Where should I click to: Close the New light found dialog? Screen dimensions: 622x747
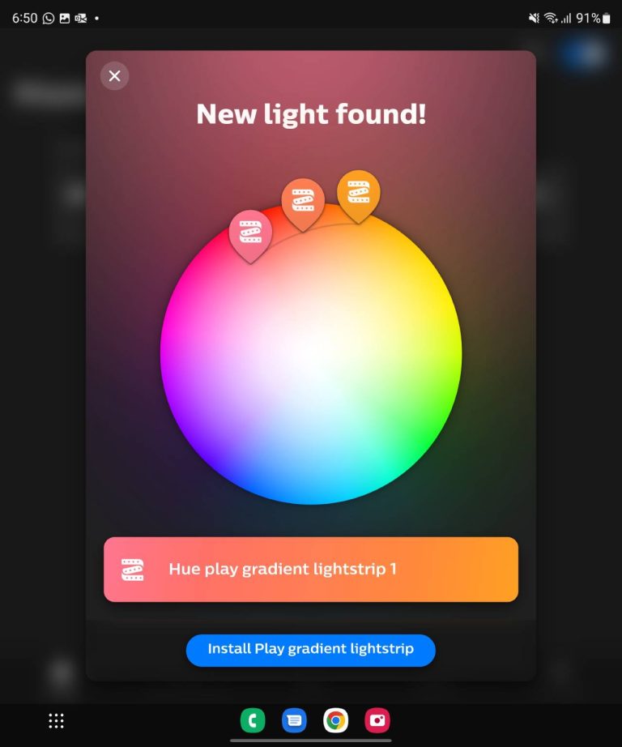click(x=114, y=75)
